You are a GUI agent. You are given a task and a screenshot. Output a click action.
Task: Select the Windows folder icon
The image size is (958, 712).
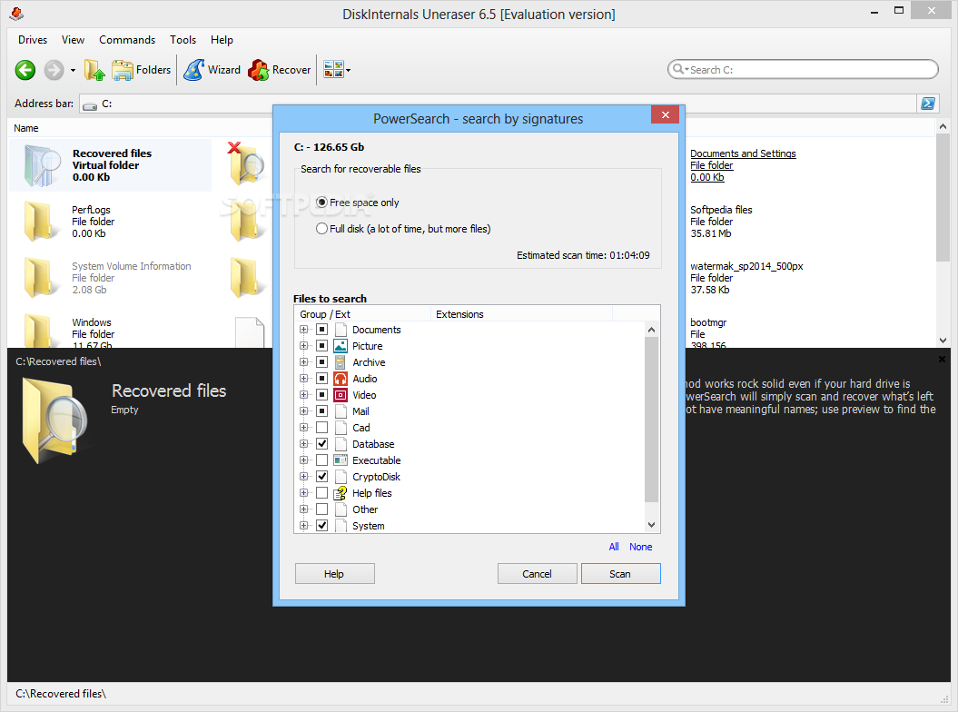pos(41,330)
